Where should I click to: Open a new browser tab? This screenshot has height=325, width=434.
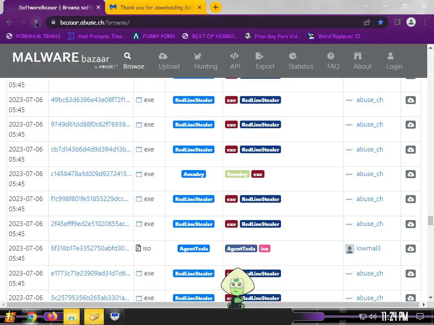pos(216,7)
